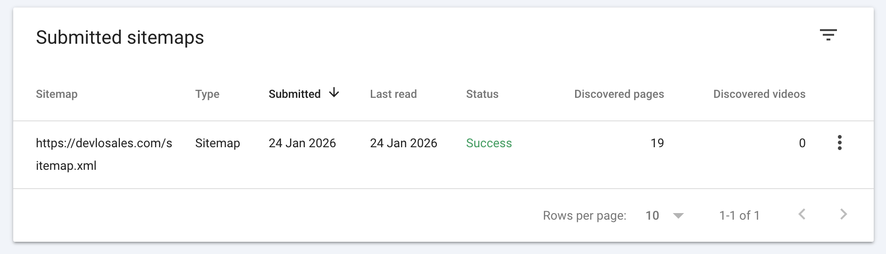Open the filter rows icon
886x254 pixels.
(828, 35)
